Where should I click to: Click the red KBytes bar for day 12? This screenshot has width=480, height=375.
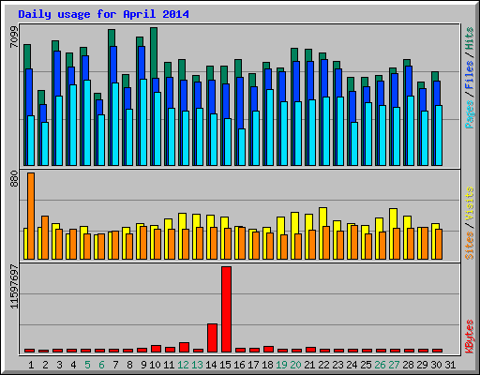(x=184, y=348)
